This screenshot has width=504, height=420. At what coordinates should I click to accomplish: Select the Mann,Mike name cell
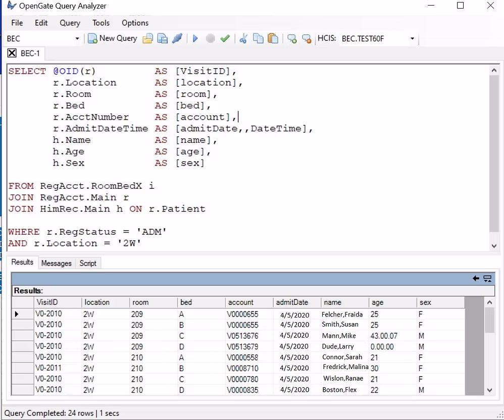(x=339, y=336)
